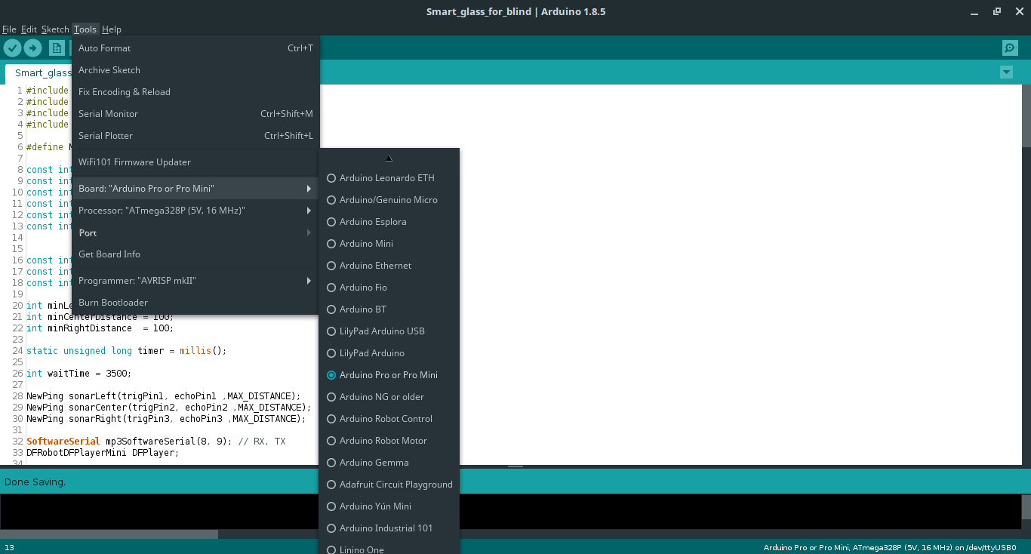The image size is (1031, 554).
Task: Click the scroll-up arrow atop the board list
Action: coord(389,157)
